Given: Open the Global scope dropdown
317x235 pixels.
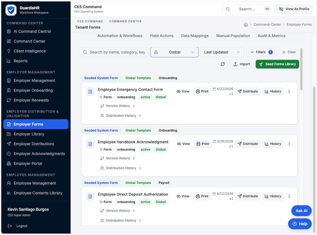Looking at the screenshot, I should pos(175,52).
